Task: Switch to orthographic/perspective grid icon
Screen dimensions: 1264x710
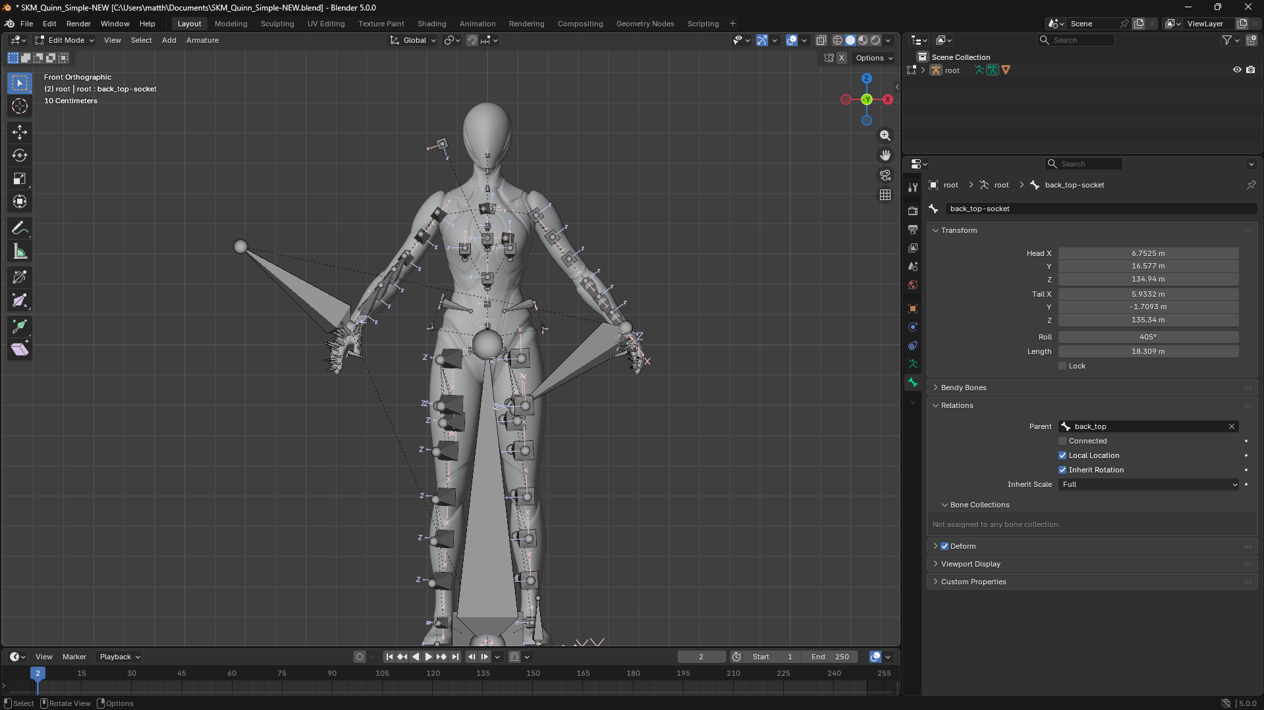Action: pyautogui.click(x=885, y=195)
